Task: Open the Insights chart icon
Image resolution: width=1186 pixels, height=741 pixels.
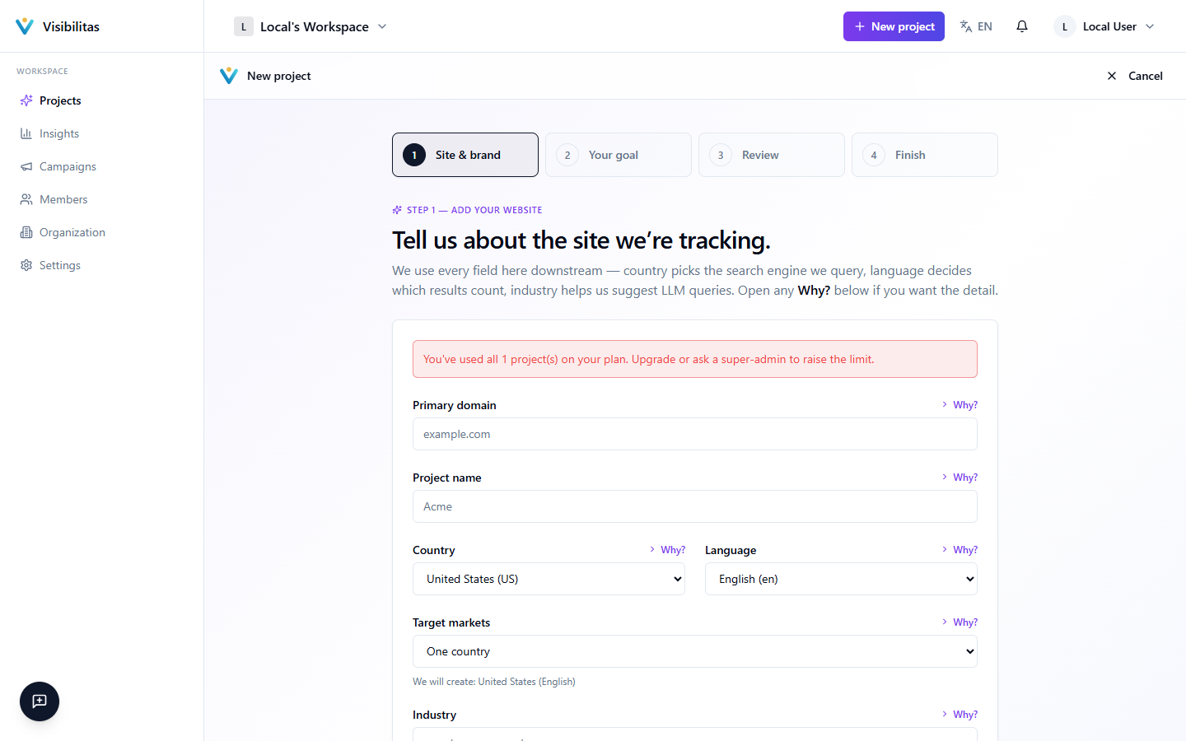Action: [26, 133]
